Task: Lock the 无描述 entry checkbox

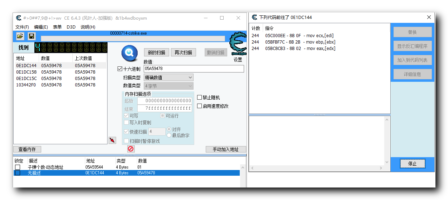Action: click(x=18, y=173)
